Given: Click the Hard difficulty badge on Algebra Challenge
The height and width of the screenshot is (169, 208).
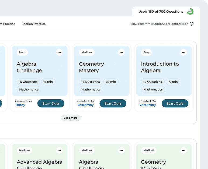Looking at the screenshot, I should pos(22,52).
